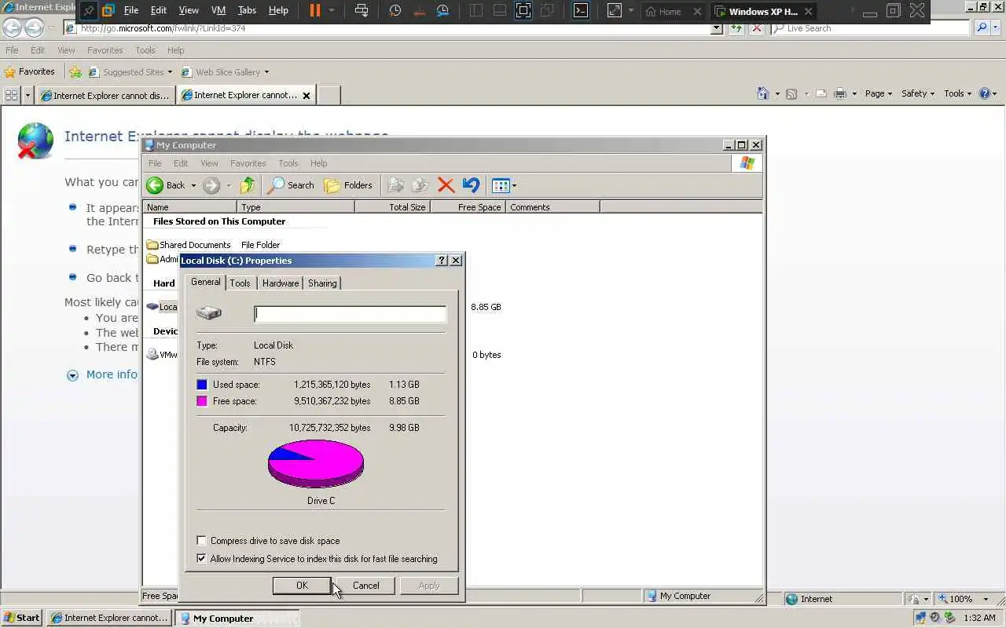1006x628 pixels.
Task: Click the IE Stop red X icon
Action: [x=756, y=28]
